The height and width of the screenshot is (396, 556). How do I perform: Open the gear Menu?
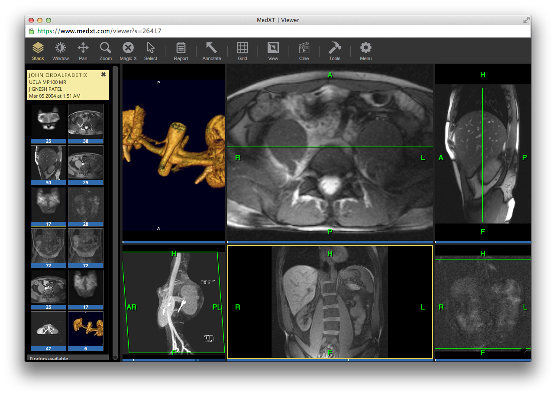(366, 51)
